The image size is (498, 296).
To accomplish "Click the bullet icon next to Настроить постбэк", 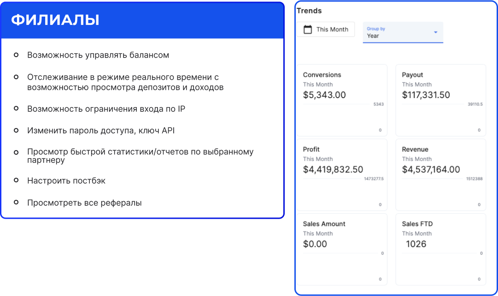I will pyautogui.click(x=17, y=180).
